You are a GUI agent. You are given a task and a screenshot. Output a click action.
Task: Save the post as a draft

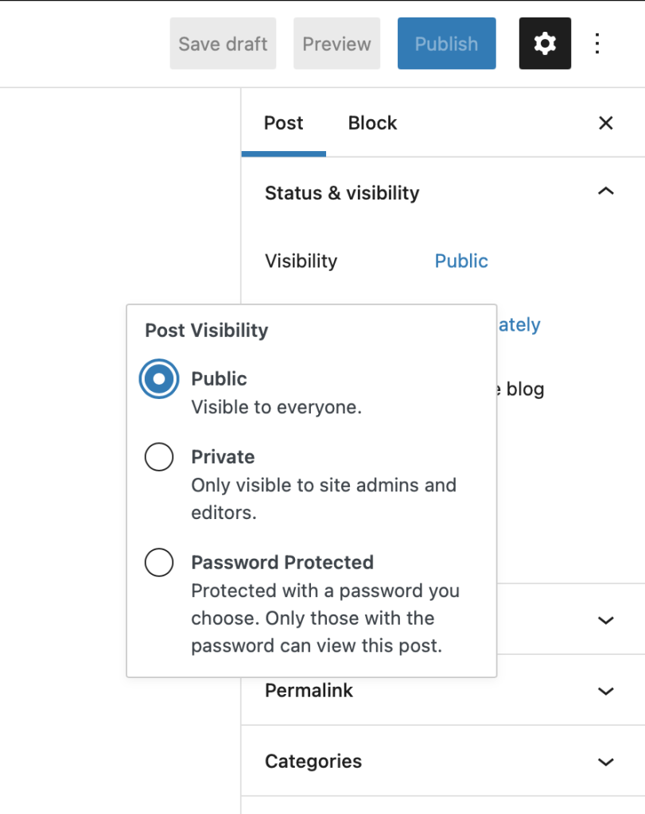tap(223, 43)
